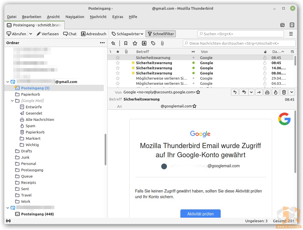Collapse the [Google Mail] folder
This screenshot has width=303, height=230.
(12, 101)
